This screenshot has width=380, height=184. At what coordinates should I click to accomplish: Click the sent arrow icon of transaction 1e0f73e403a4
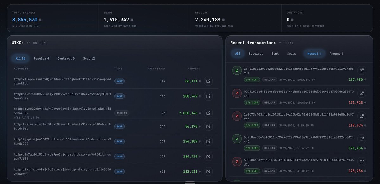point(237,116)
